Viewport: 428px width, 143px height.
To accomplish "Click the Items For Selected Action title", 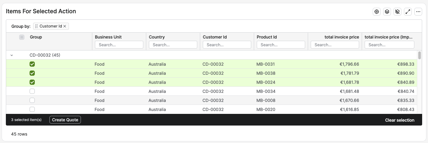I will point(41,11).
